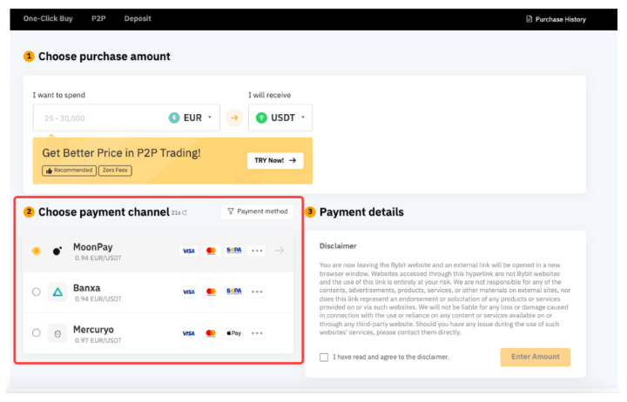Click the Purchase History document icon
627x402 pixels.
pyautogui.click(x=529, y=19)
